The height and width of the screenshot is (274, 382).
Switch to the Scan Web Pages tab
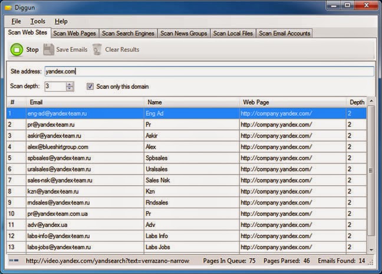74,34
